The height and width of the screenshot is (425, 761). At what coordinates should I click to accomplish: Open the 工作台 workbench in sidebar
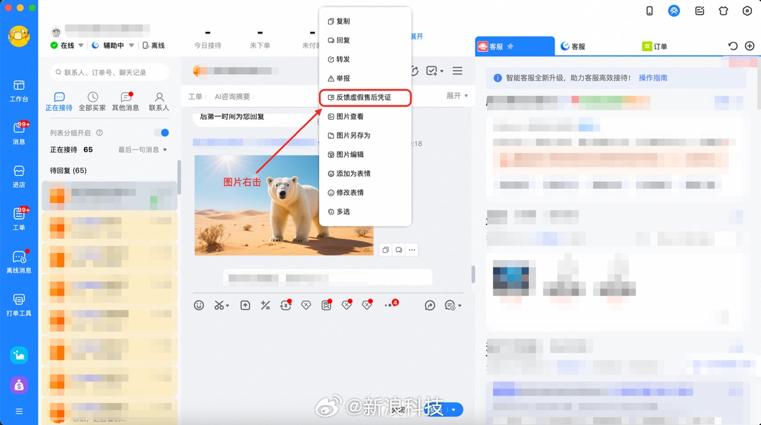[19, 91]
